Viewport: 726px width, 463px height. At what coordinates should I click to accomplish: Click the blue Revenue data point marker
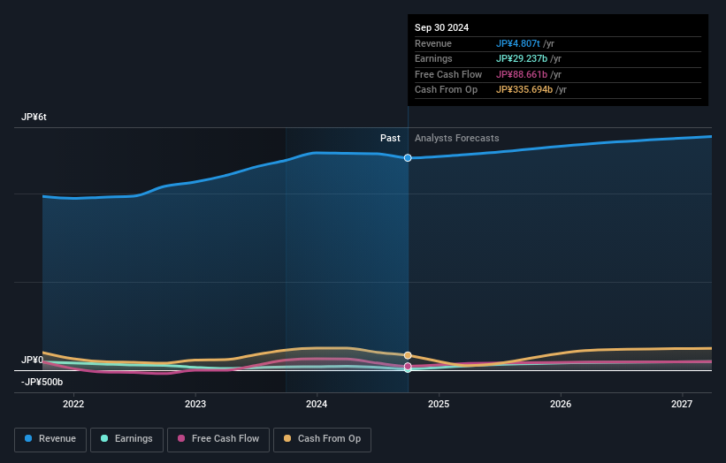[x=408, y=158]
